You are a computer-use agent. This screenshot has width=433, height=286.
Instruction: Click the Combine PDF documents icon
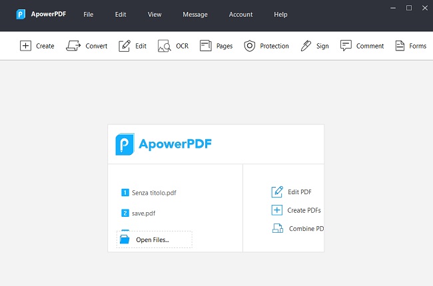pos(278,228)
